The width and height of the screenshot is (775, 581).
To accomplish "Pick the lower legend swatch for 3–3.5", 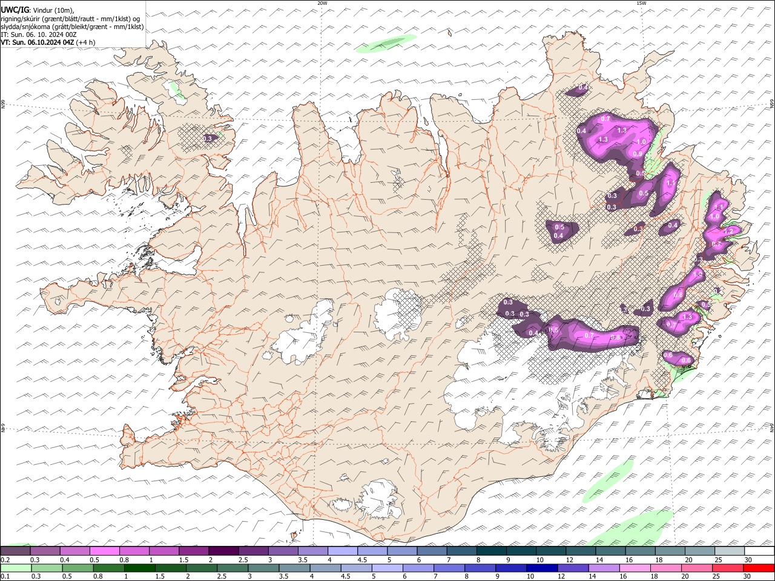I will pos(263,568).
